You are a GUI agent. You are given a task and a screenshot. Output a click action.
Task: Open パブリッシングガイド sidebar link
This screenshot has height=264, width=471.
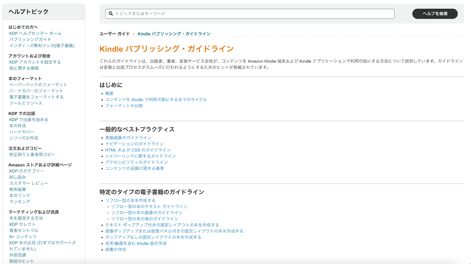pyautogui.click(x=30, y=39)
